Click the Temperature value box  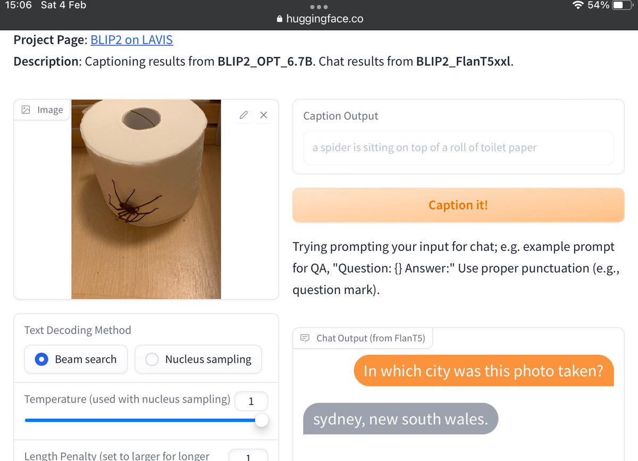click(251, 401)
